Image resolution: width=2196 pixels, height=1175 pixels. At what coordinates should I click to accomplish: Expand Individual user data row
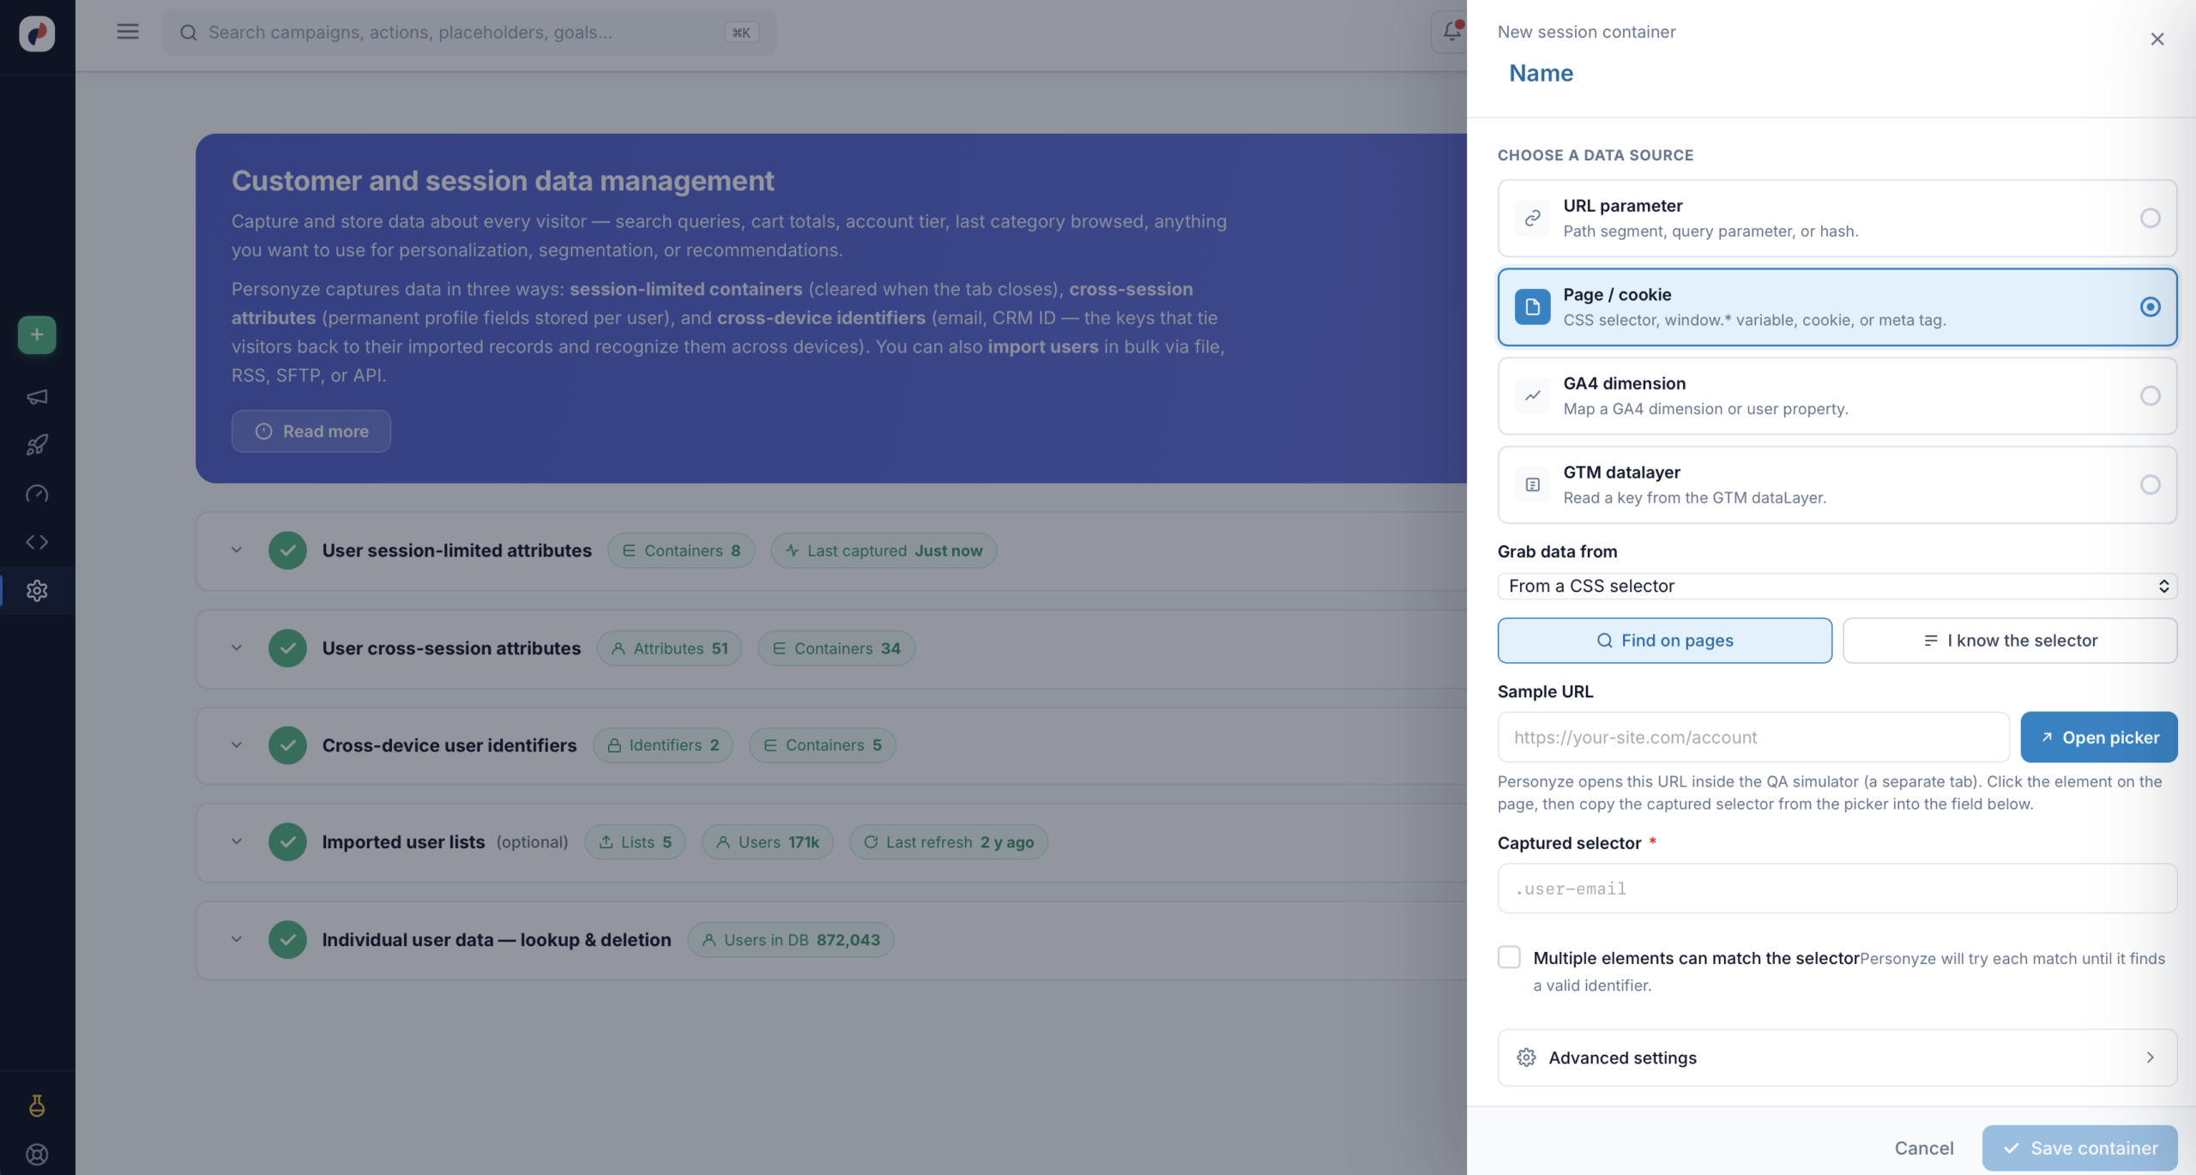[237, 940]
